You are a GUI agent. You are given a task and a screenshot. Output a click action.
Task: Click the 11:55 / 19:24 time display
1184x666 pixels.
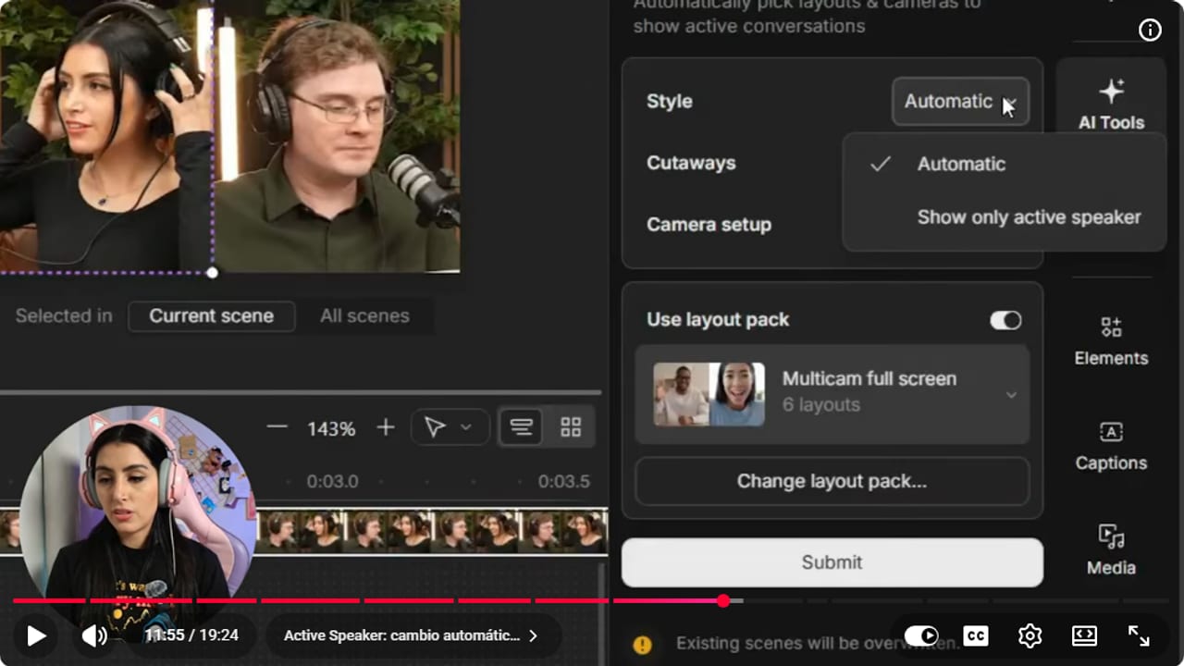pos(191,635)
